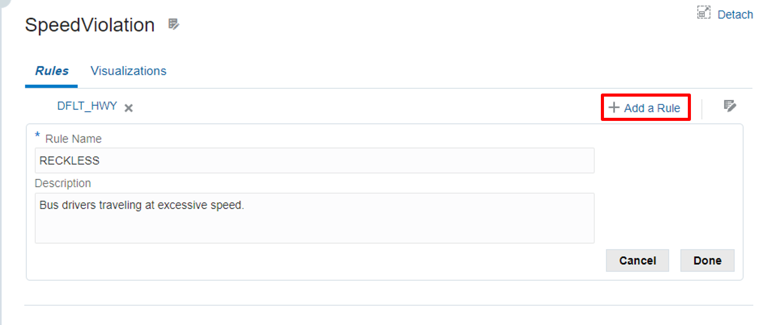The image size is (767, 325).
Task: Click the required asterisk beside Rule Name
Action: coord(37,136)
